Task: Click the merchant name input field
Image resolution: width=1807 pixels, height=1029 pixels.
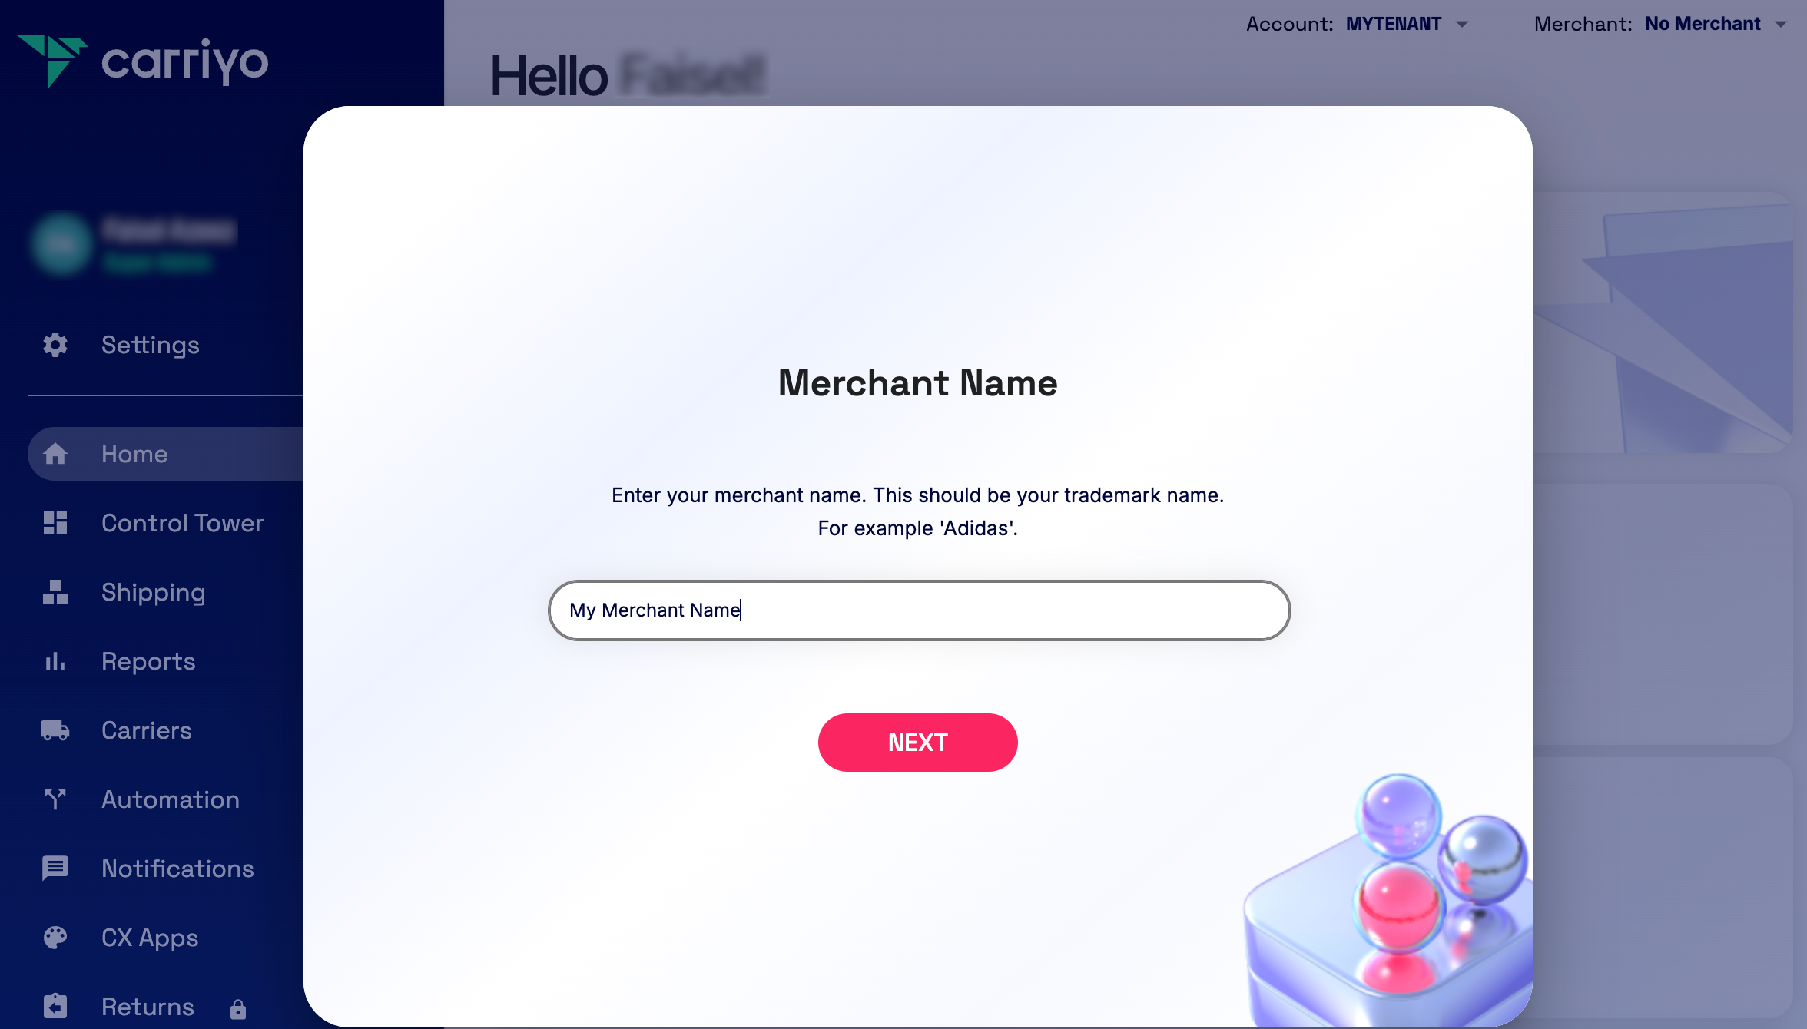Action: [918, 609]
